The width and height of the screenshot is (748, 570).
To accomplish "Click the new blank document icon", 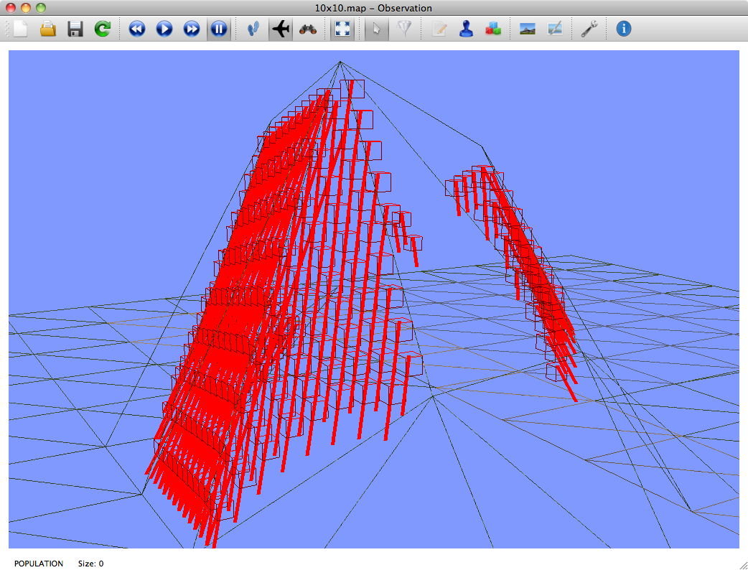I will 20,29.
